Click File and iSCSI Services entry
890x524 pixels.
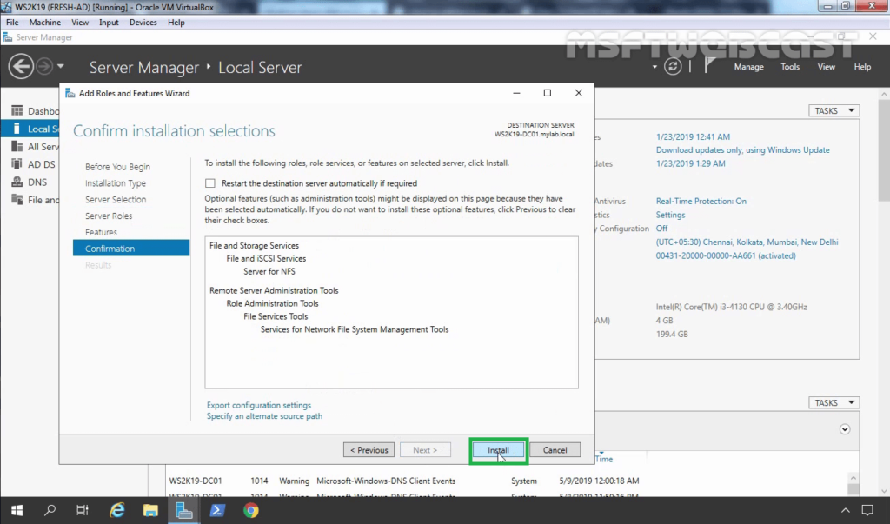tap(266, 258)
